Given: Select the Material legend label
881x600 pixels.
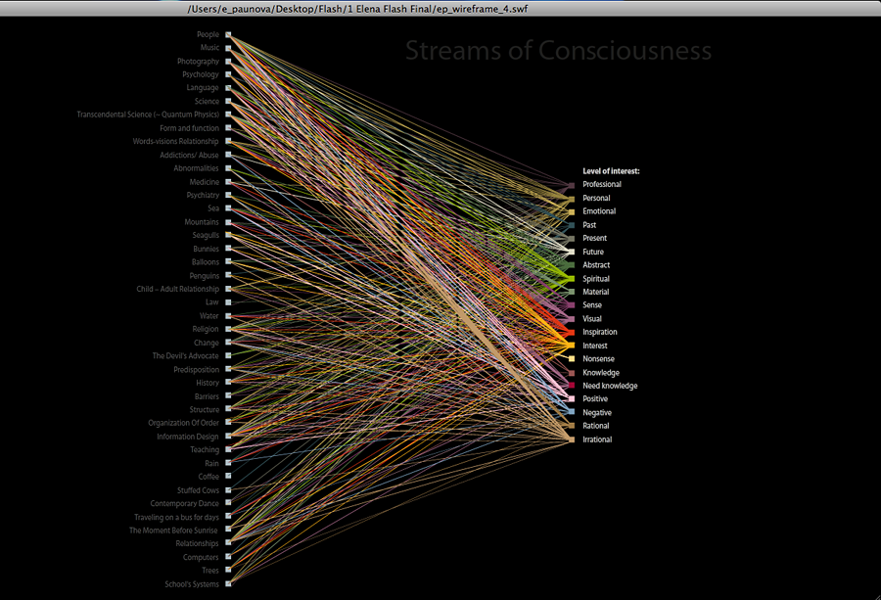Looking at the screenshot, I should [x=595, y=292].
